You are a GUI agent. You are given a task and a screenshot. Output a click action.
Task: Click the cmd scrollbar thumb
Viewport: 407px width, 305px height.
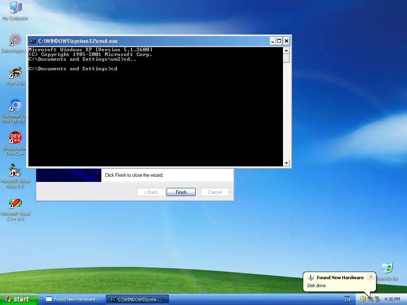(x=286, y=58)
